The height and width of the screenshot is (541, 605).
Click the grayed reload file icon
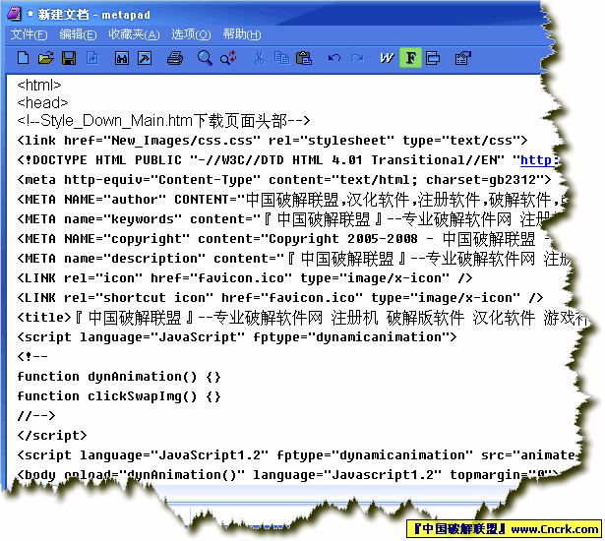92,58
